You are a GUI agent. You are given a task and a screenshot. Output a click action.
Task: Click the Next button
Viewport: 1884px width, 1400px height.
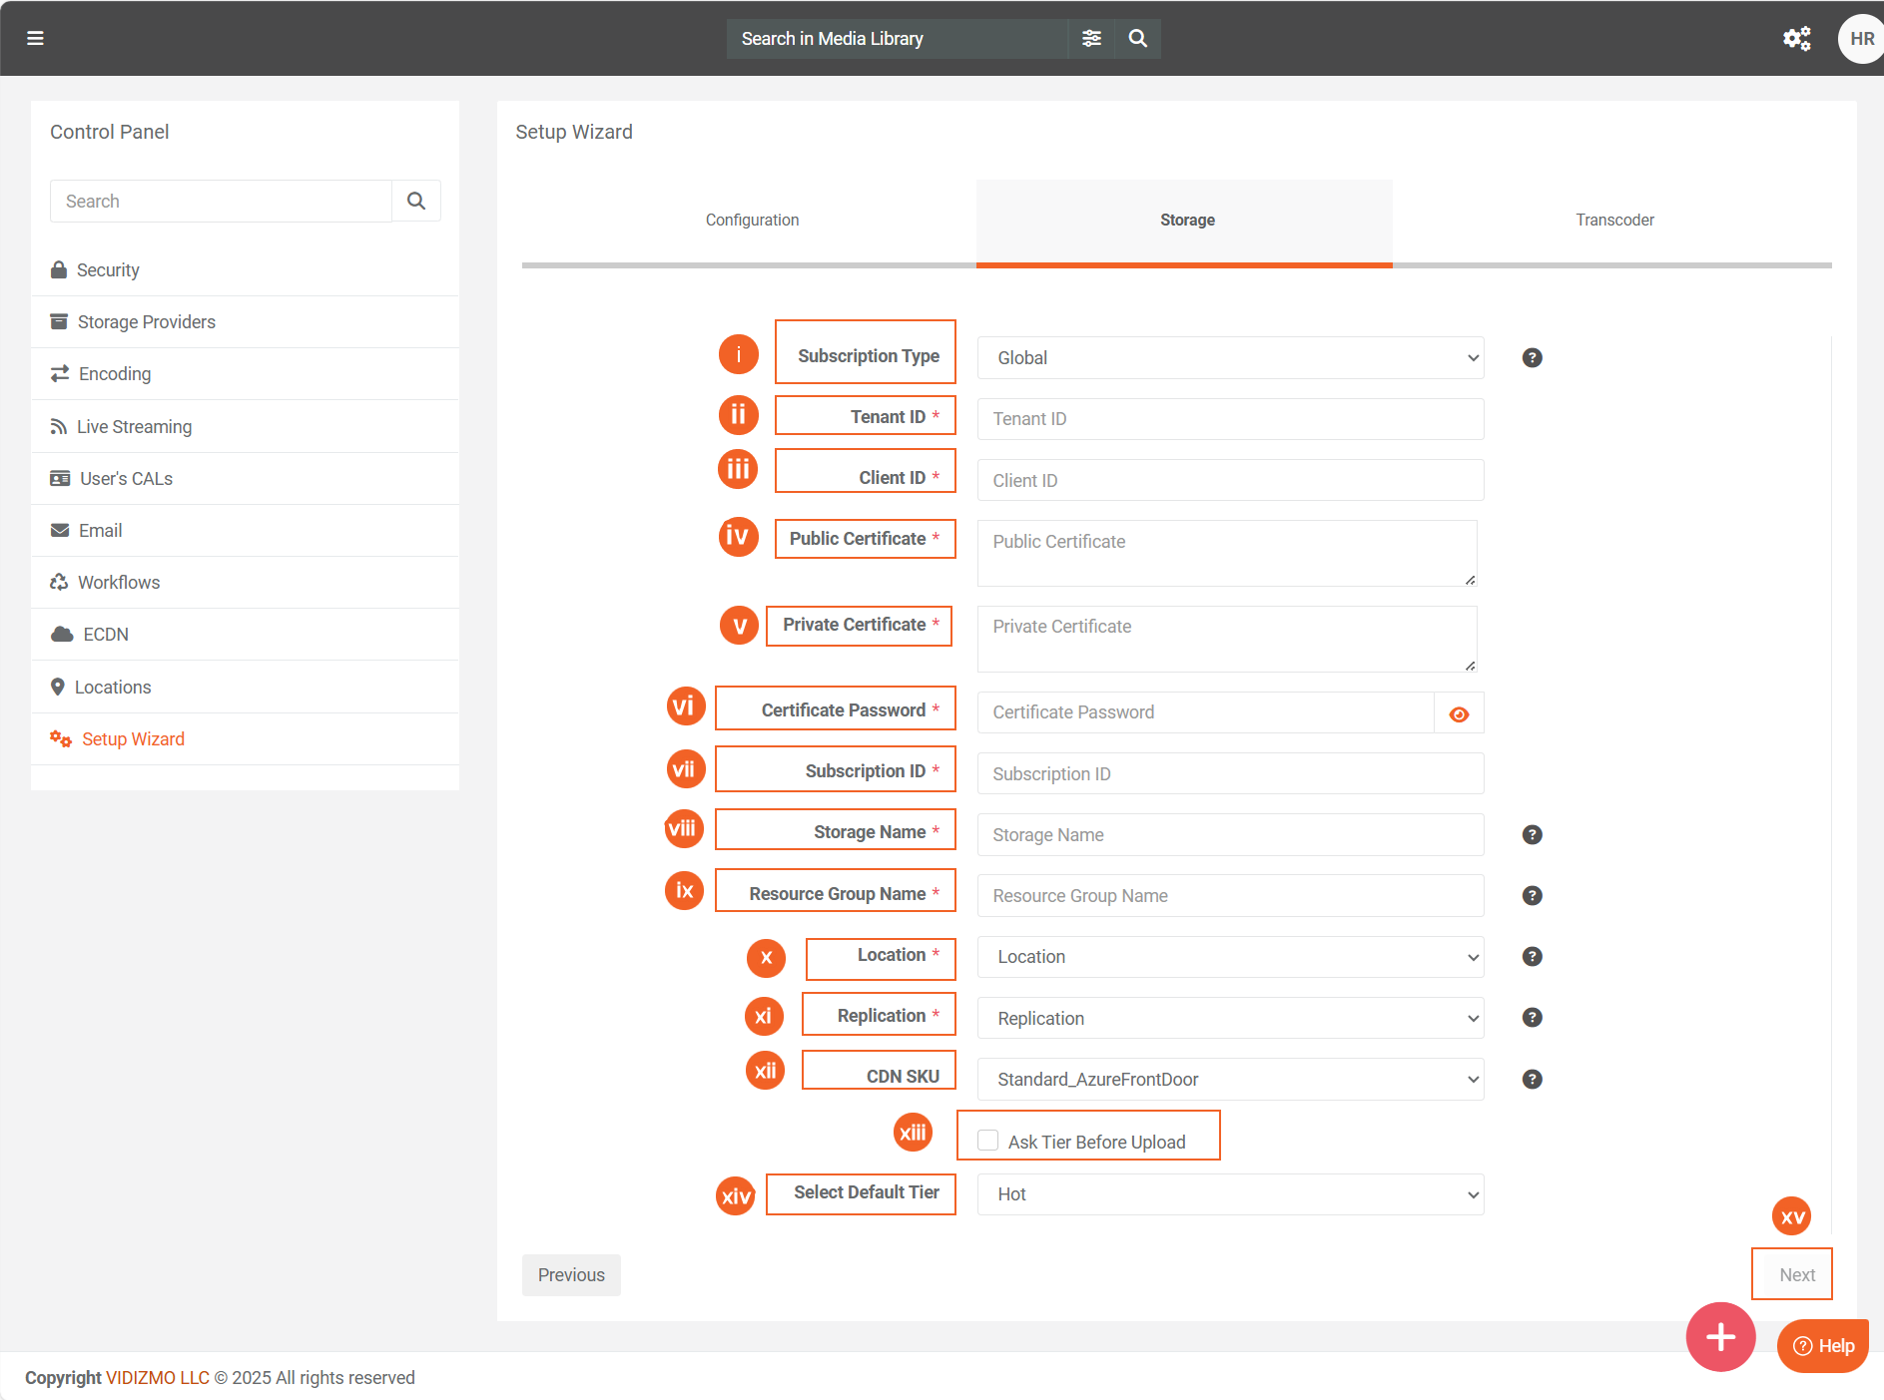point(1796,1274)
